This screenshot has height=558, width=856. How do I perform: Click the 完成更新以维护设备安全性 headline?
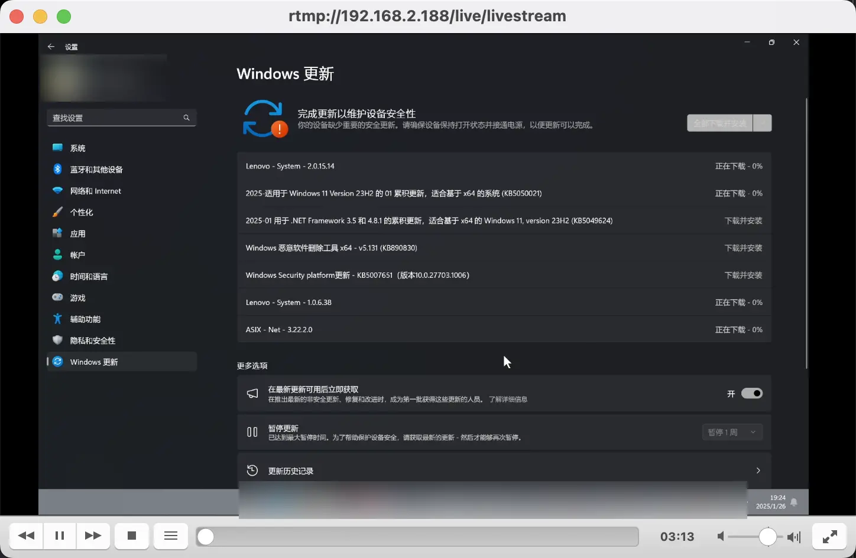pos(356,113)
